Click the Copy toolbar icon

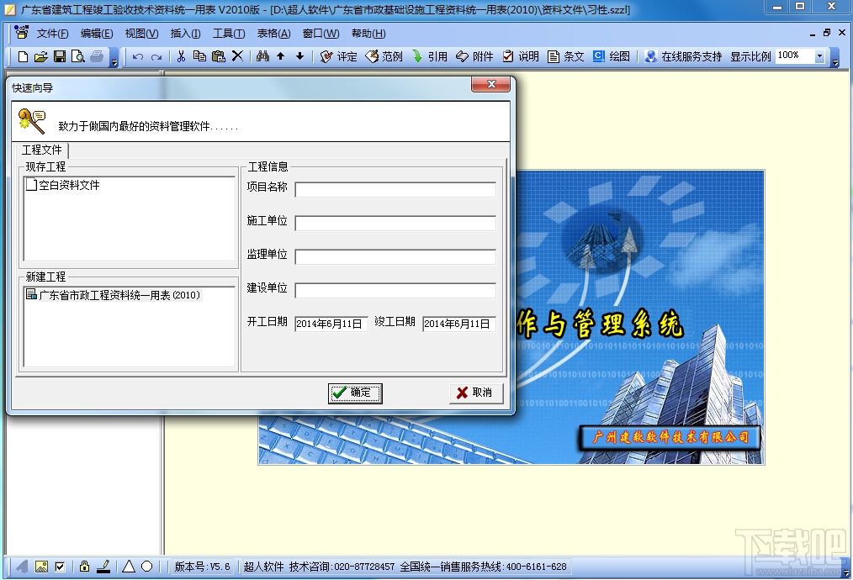(199, 56)
